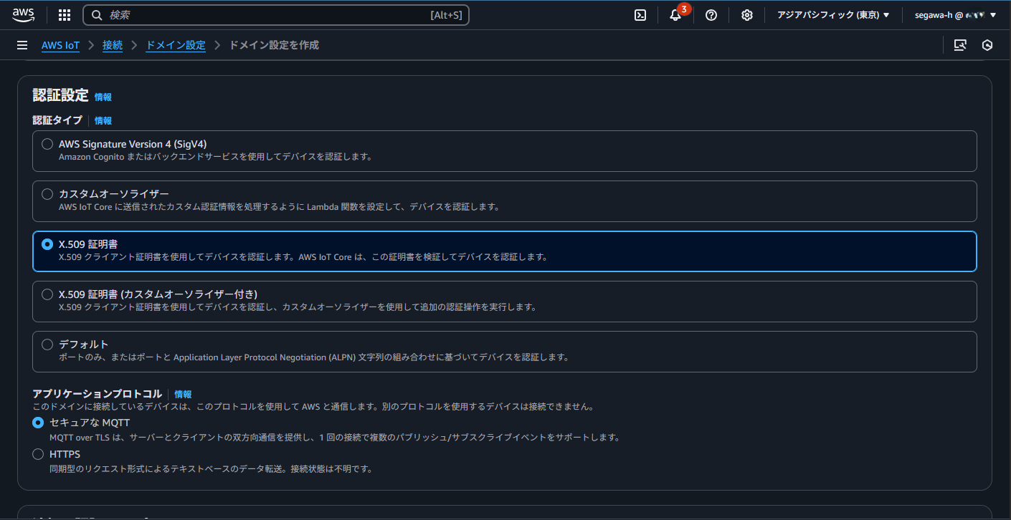Click the [Alt+S] shortcut hint
The image size is (1011, 520).
pos(446,15)
